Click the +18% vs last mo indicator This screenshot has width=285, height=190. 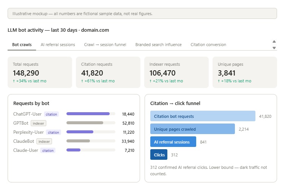(235, 81)
